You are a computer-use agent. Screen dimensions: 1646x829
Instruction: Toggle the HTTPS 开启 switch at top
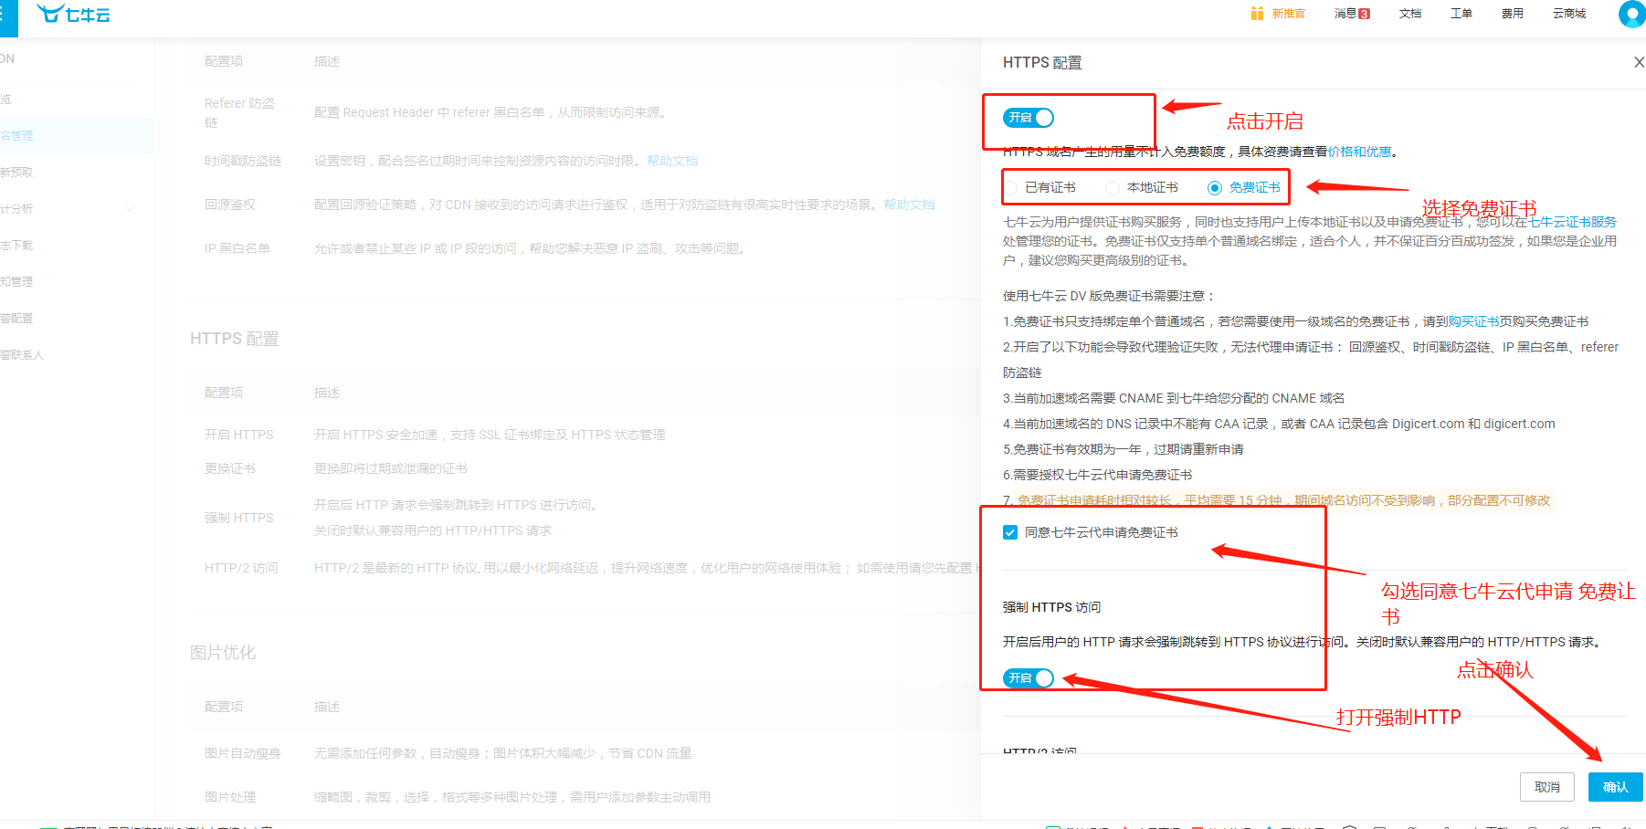(1029, 118)
